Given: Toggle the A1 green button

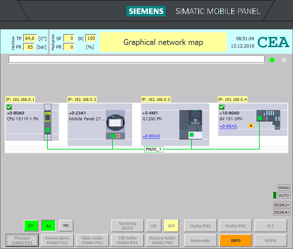Looking at the screenshot, I should (x=49, y=226).
